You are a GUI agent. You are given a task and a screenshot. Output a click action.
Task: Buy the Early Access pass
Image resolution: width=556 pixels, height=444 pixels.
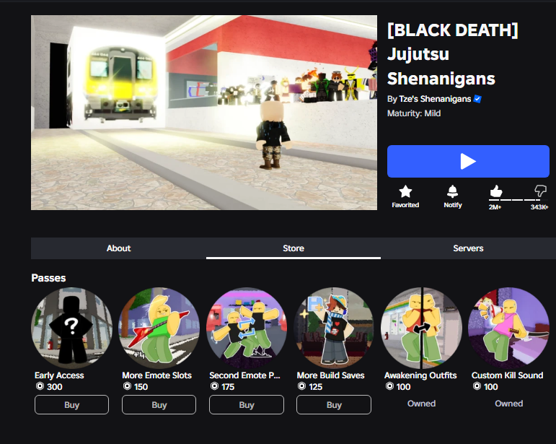coord(71,404)
